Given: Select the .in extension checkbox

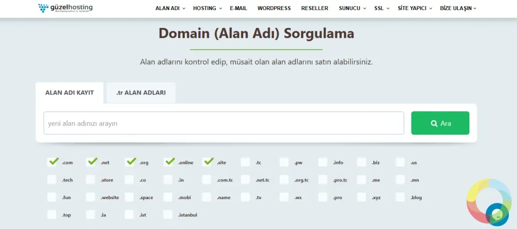Looking at the screenshot, I should [x=168, y=180].
